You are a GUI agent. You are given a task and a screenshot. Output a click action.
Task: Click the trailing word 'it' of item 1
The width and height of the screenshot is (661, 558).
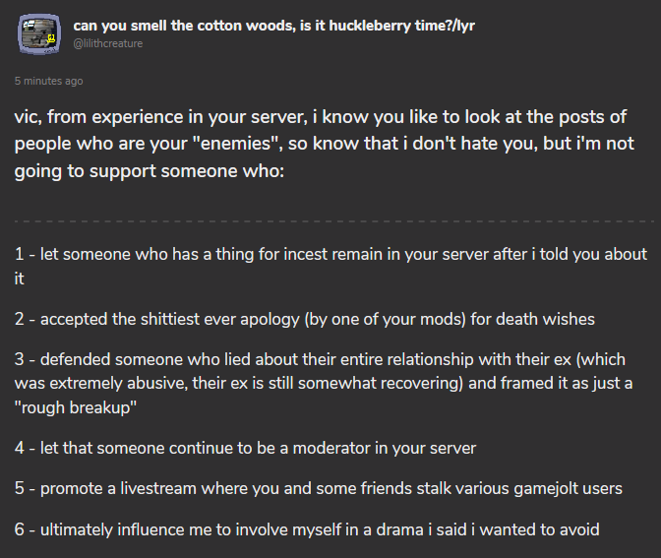pos(19,279)
